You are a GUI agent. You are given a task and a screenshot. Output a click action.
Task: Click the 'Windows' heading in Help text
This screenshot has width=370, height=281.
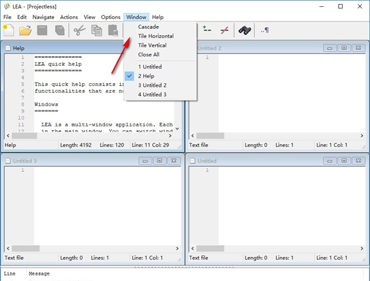pos(46,104)
